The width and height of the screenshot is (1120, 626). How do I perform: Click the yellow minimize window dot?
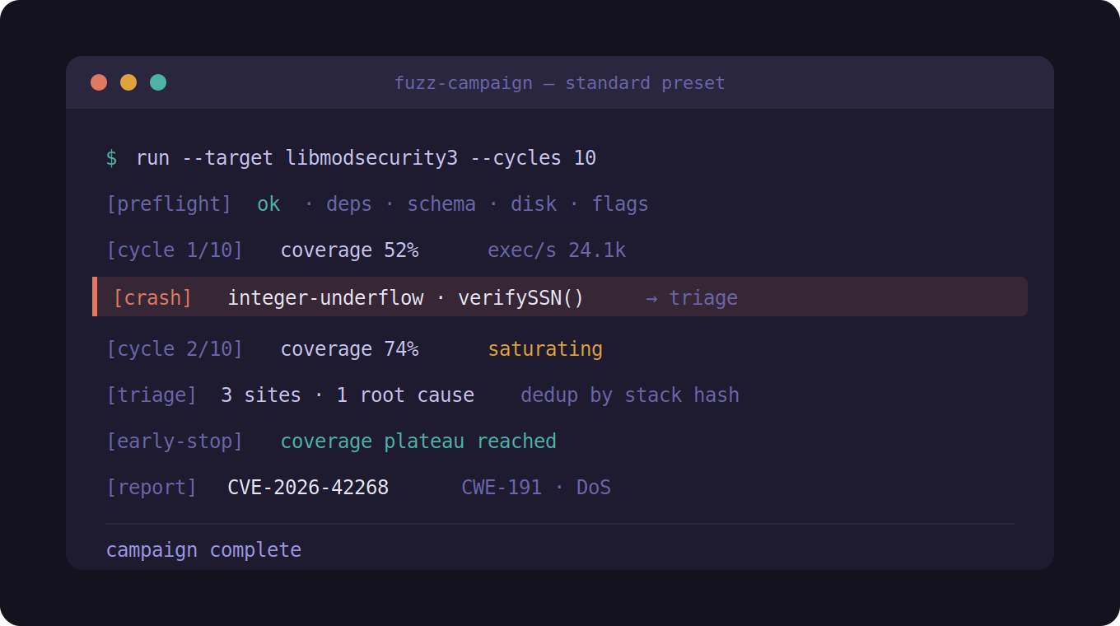pyautogui.click(x=128, y=82)
